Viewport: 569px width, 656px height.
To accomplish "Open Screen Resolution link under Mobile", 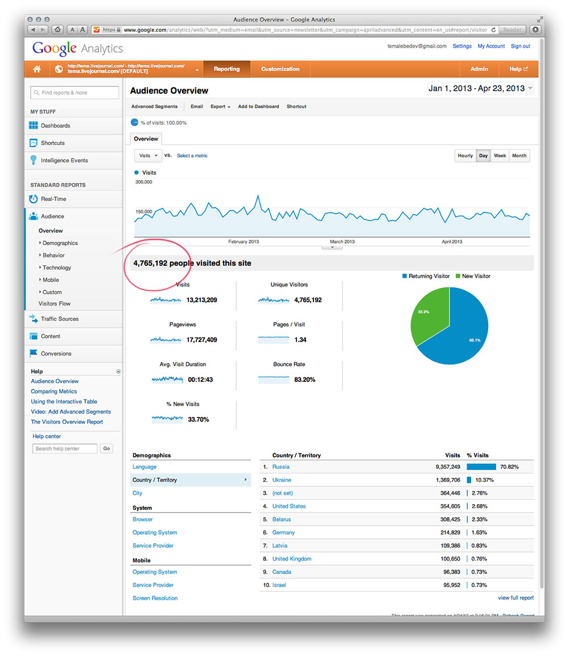I will pyautogui.click(x=155, y=599).
